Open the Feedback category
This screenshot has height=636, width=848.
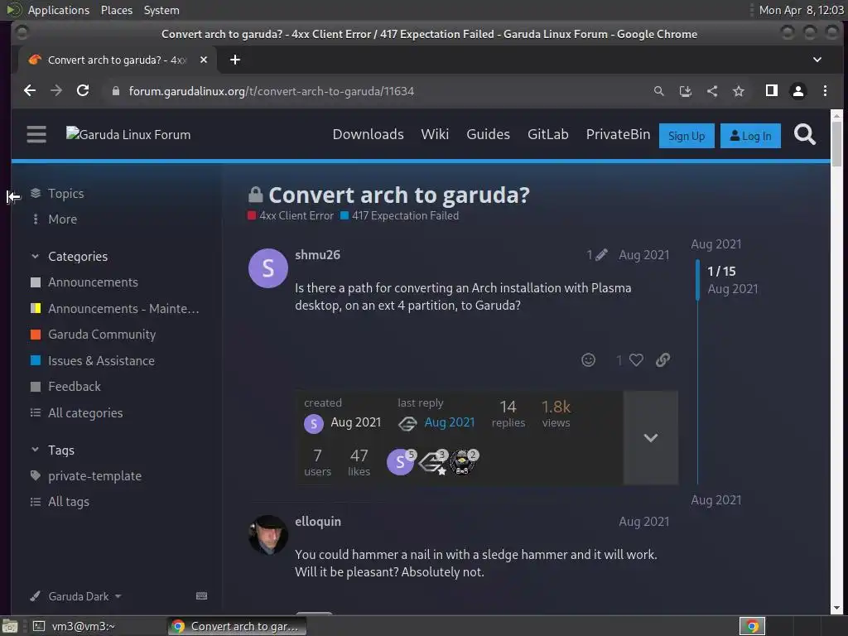[66, 387]
